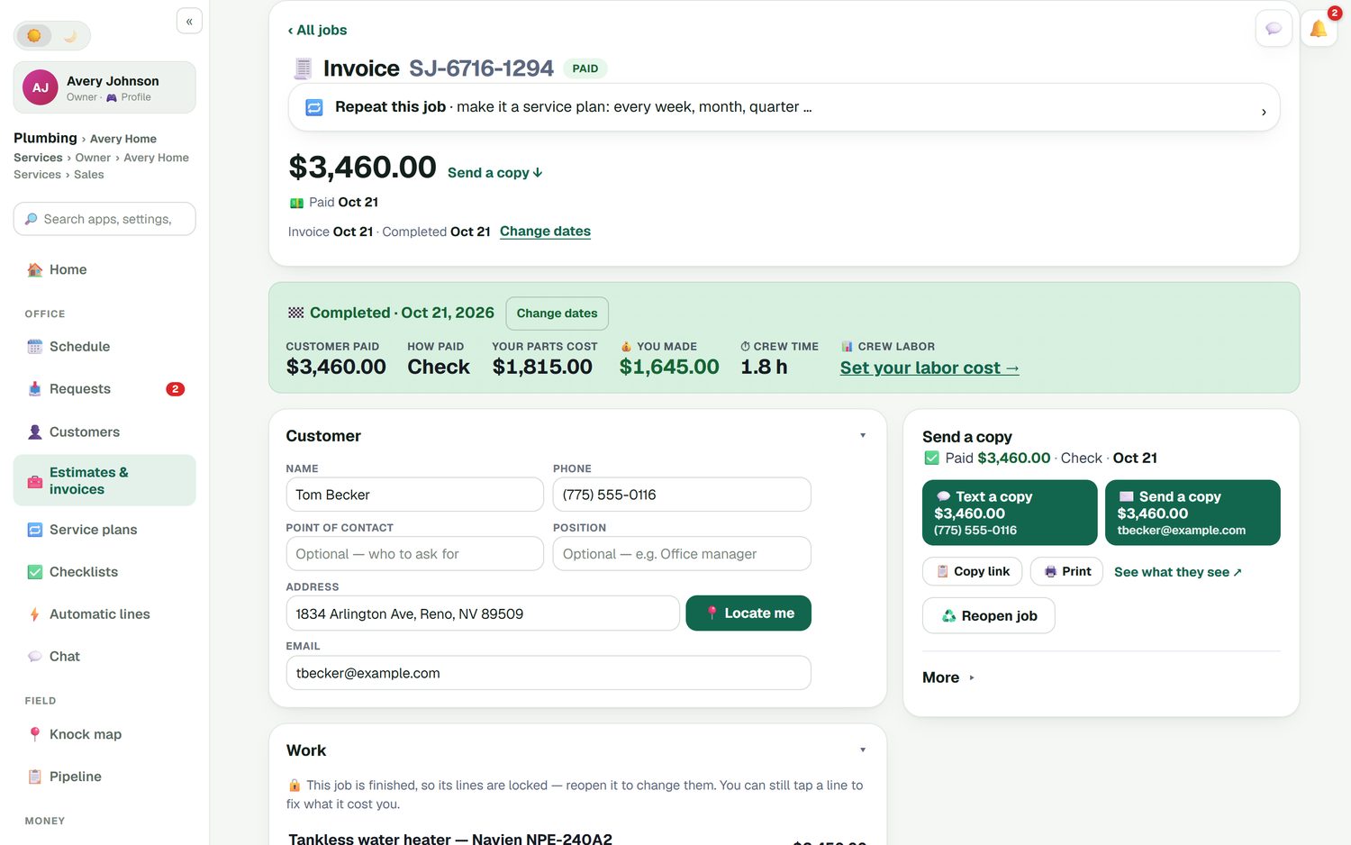
Task: Collapse the Customer section arrow
Action: coord(863,435)
